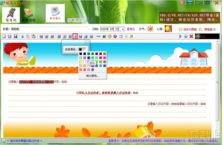
Task: Insert a hyperlink with the chain icon
Action: [98, 37]
